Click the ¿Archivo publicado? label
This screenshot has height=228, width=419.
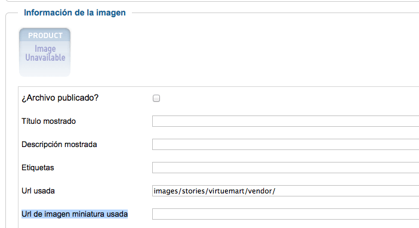point(60,98)
